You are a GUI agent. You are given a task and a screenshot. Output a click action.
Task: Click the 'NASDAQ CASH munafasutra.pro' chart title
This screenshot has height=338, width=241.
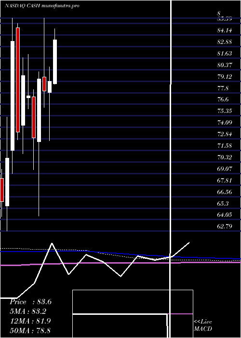click(42, 6)
